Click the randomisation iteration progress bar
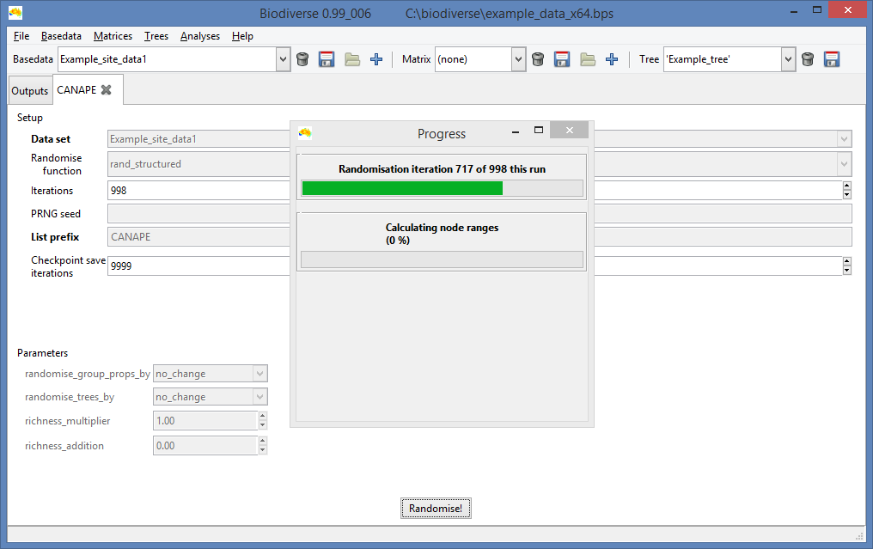This screenshot has height=549, width=873. (442, 188)
